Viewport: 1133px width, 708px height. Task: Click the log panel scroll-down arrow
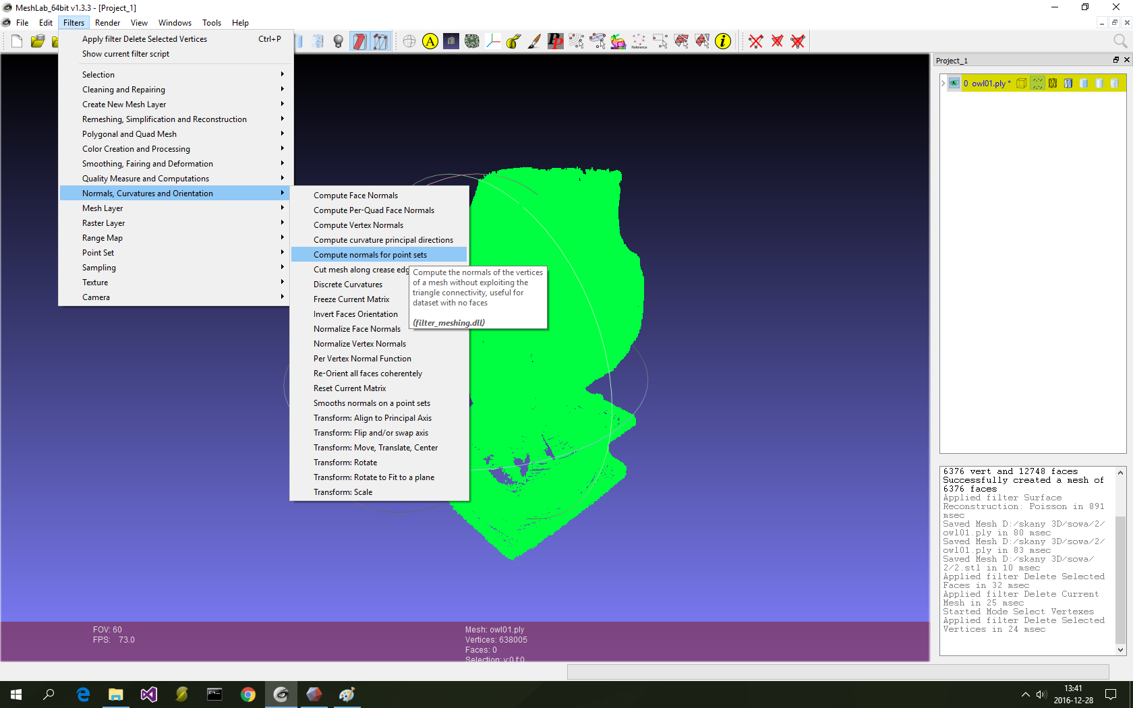click(x=1120, y=650)
